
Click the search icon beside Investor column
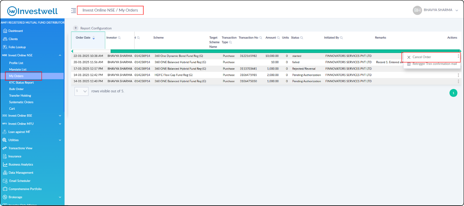[x=119, y=38]
